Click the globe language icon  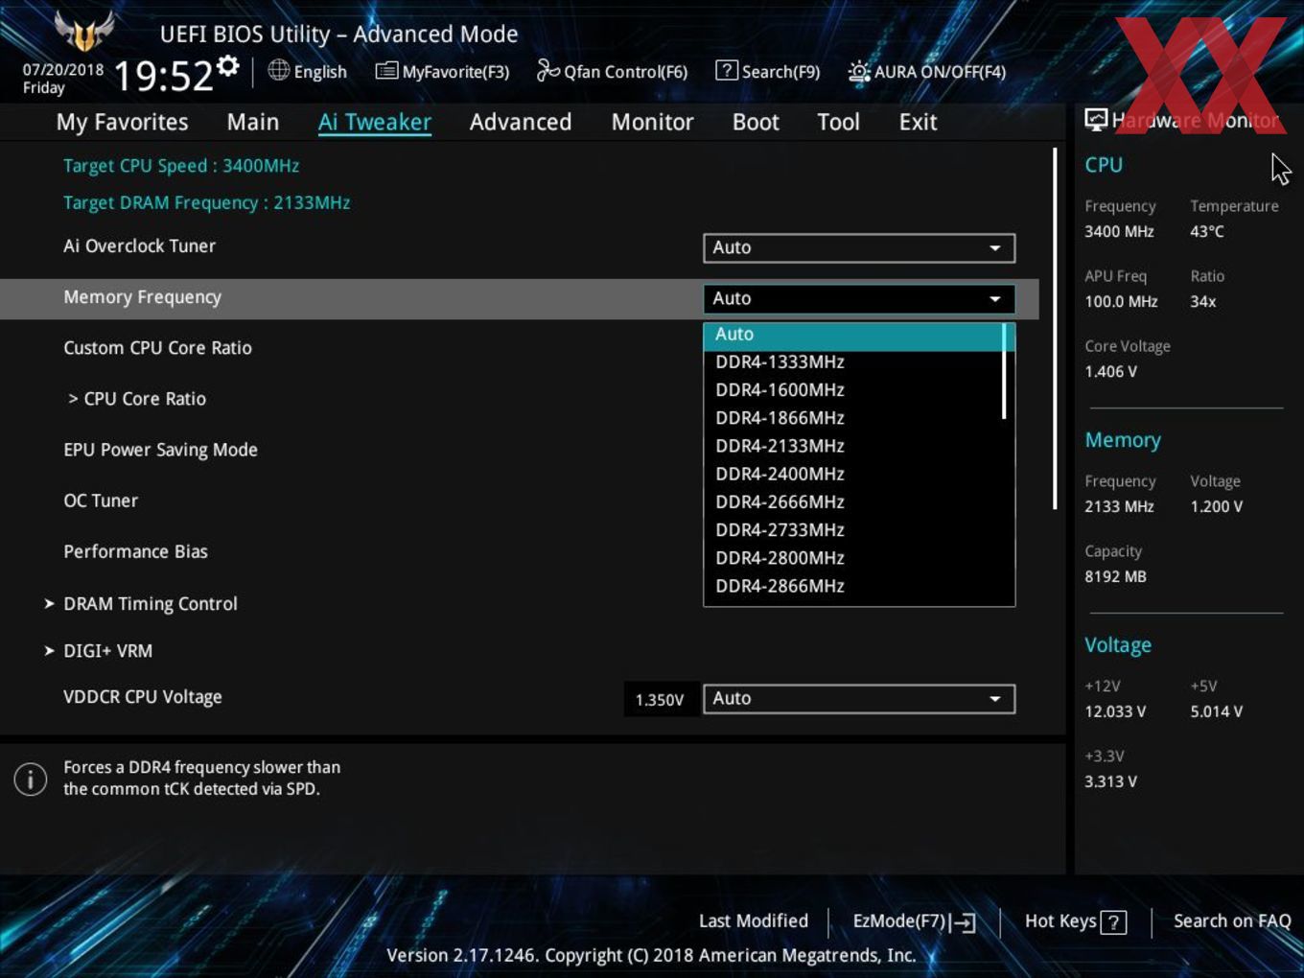tap(278, 70)
